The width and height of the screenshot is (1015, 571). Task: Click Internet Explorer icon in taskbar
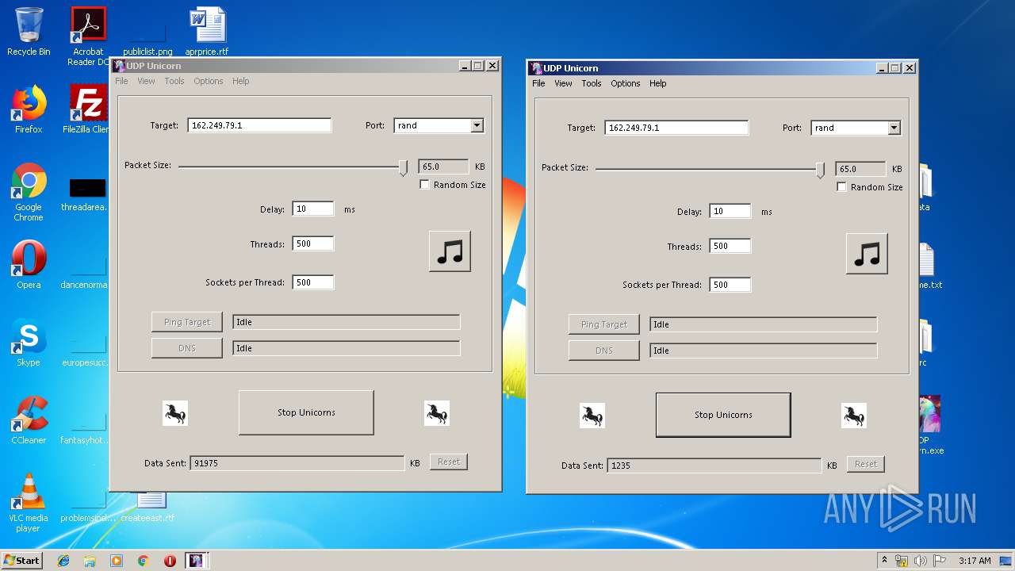pyautogui.click(x=63, y=561)
